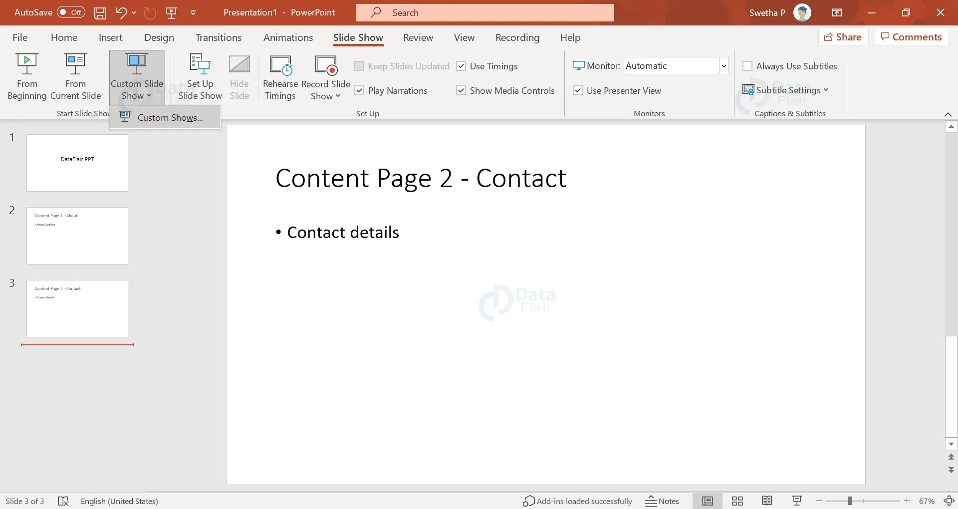Viewport: 958px width, 509px height.
Task: Select Custom Shows... menu entry
Action: point(165,118)
